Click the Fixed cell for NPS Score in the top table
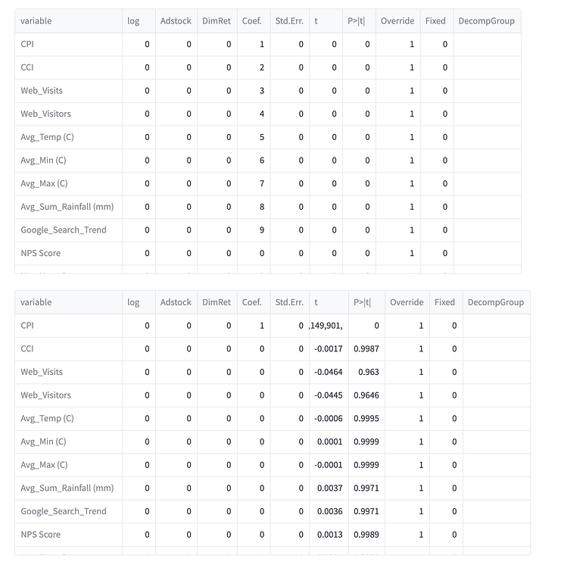This screenshot has width=564, height=568. (x=437, y=254)
